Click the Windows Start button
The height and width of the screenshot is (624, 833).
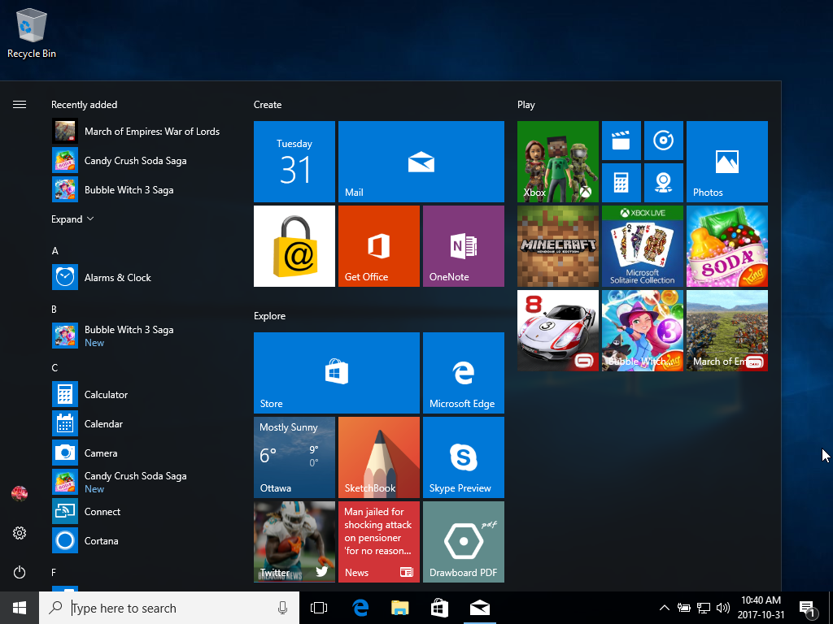[x=20, y=608]
